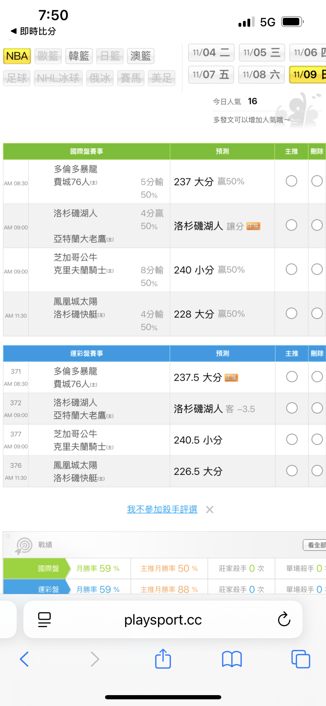
Task: Open Safari tabs overview icon
Action: (300, 659)
